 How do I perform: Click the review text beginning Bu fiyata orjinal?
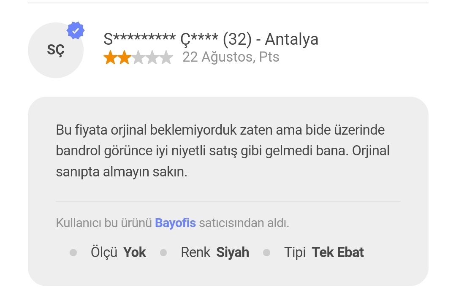(x=223, y=151)
